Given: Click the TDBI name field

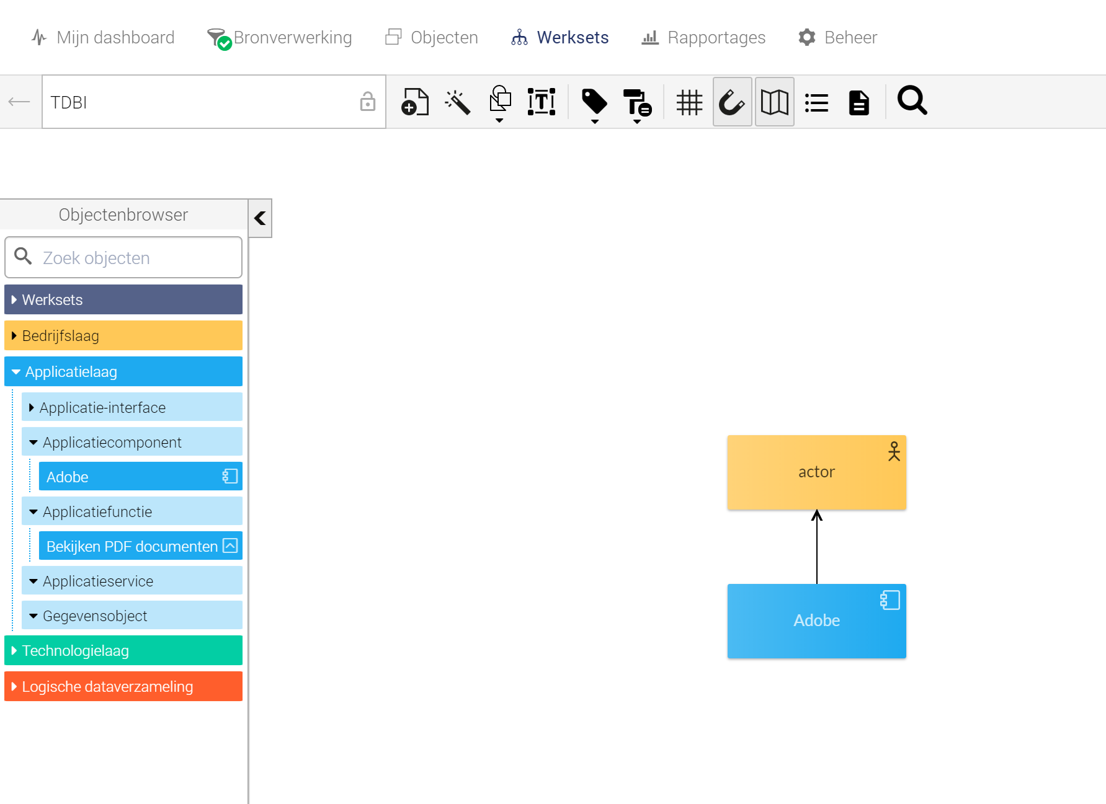Looking at the screenshot, I should click(x=213, y=102).
